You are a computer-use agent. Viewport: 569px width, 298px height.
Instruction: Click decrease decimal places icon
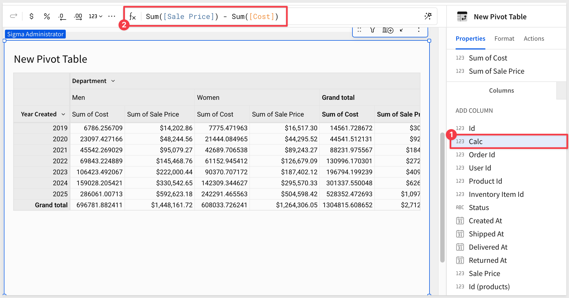tap(62, 16)
